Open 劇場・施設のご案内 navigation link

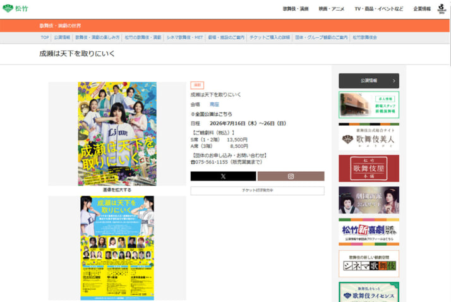[226, 37]
